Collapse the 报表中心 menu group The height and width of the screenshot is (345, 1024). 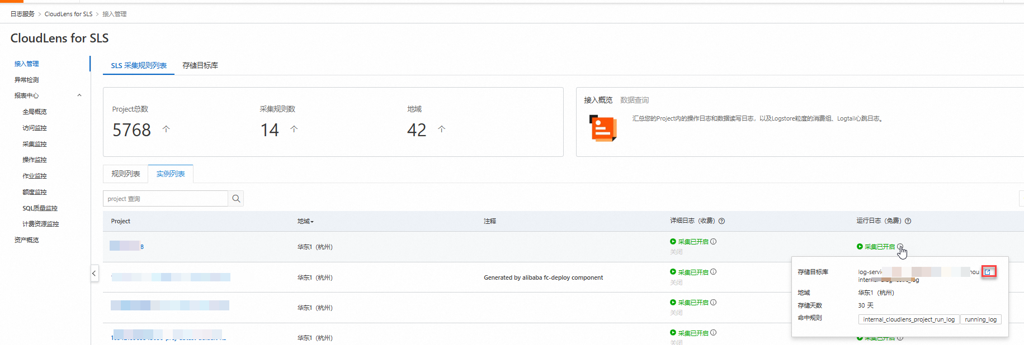[79, 95]
